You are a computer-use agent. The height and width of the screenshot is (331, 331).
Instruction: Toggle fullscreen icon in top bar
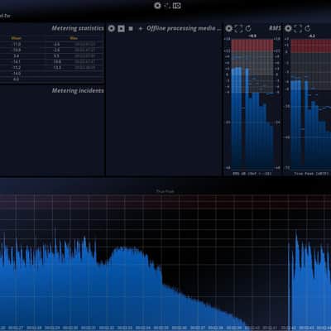tap(167, 6)
